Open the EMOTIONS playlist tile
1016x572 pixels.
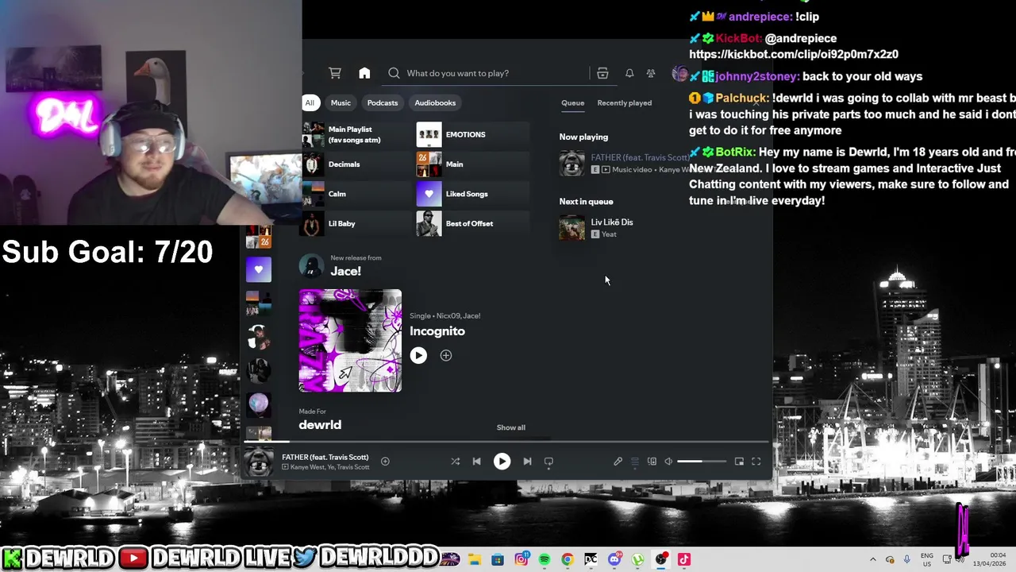click(472, 134)
